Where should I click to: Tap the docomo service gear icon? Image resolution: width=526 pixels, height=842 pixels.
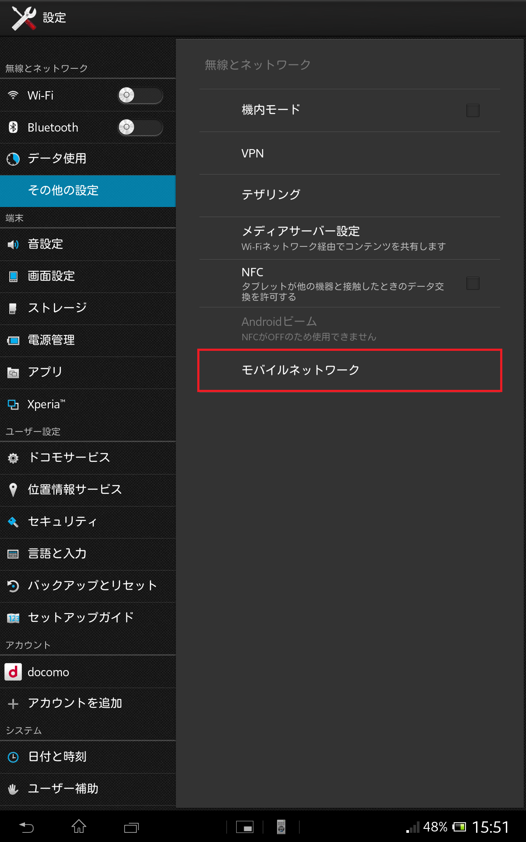pyautogui.click(x=13, y=458)
